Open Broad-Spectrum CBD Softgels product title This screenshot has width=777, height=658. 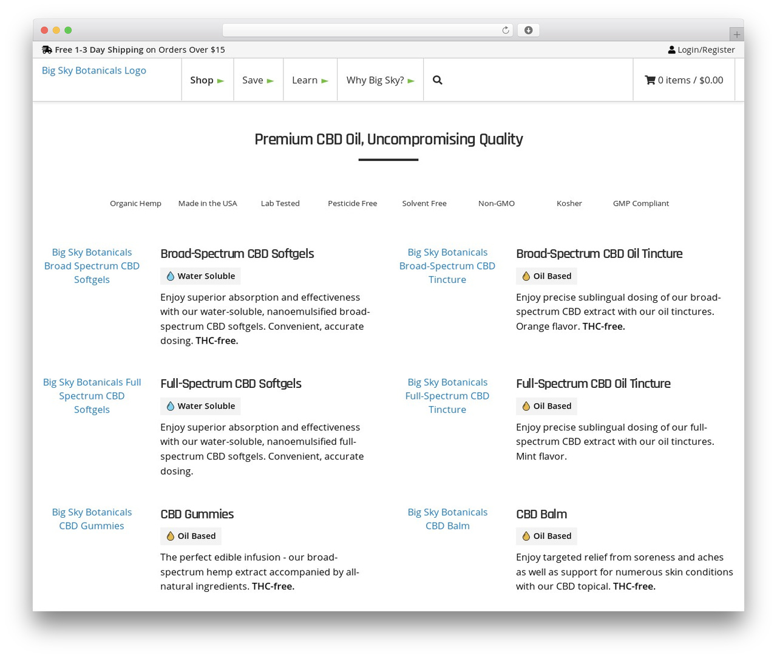[237, 254]
